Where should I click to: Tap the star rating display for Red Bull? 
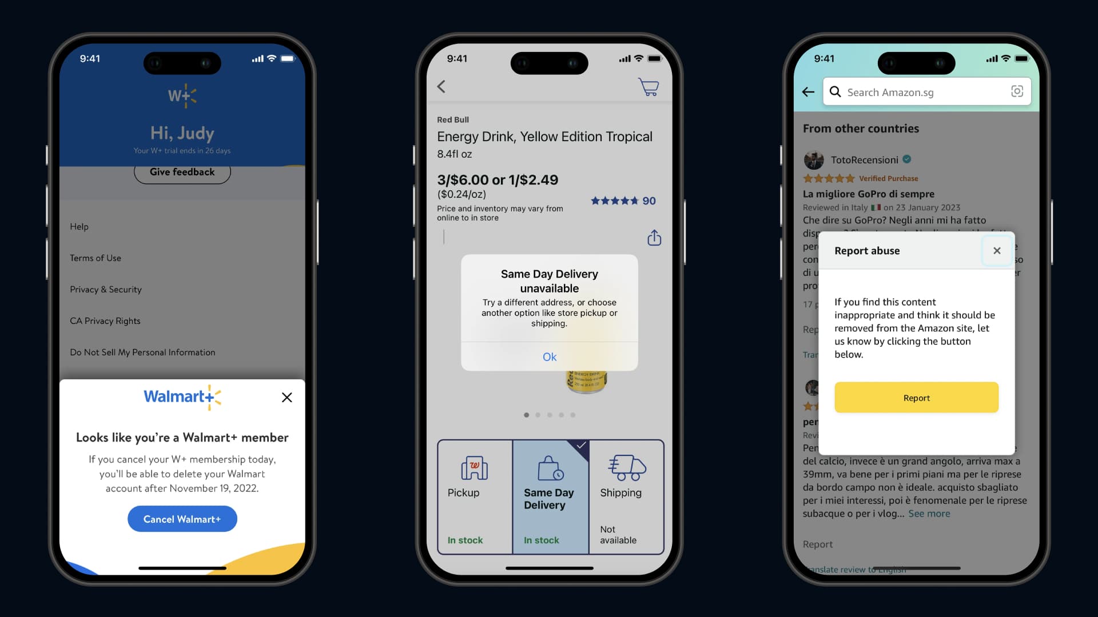coord(620,201)
